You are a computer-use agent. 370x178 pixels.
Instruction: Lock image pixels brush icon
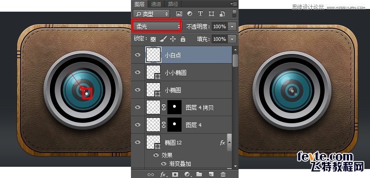(x=163, y=39)
